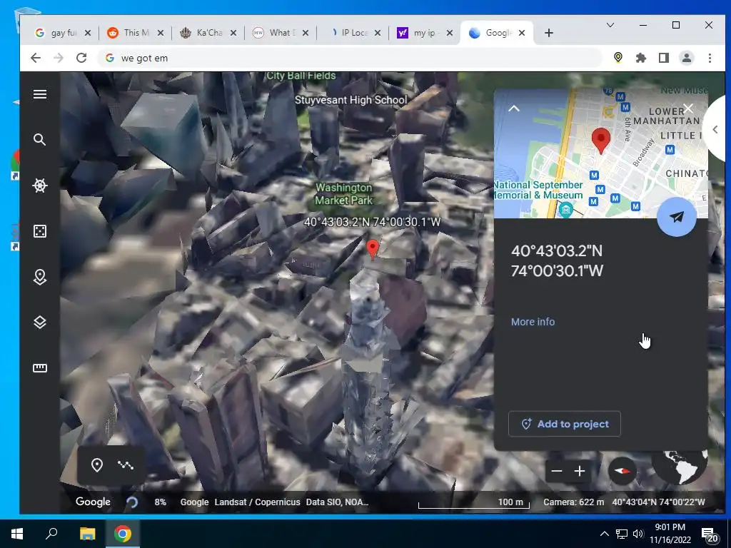Click network icon in system tray
This screenshot has height=548, width=731.
622,534
